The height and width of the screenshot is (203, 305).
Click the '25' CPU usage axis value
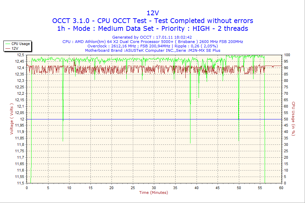tap(286, 151)
